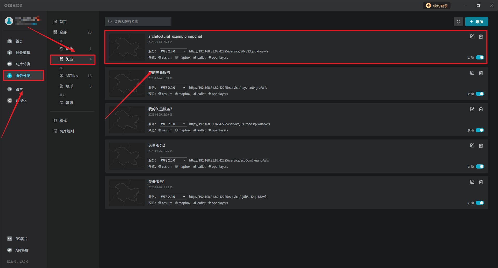Image resolution: width=498 pixels, height=268 pixels.
Task: Switch to the 地形 terrain category
Action: 69,86
